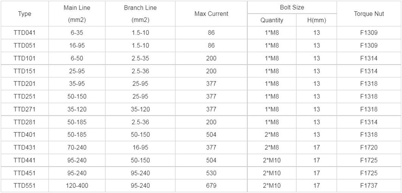Click the F1720 torque nut cell

point(369,147)
